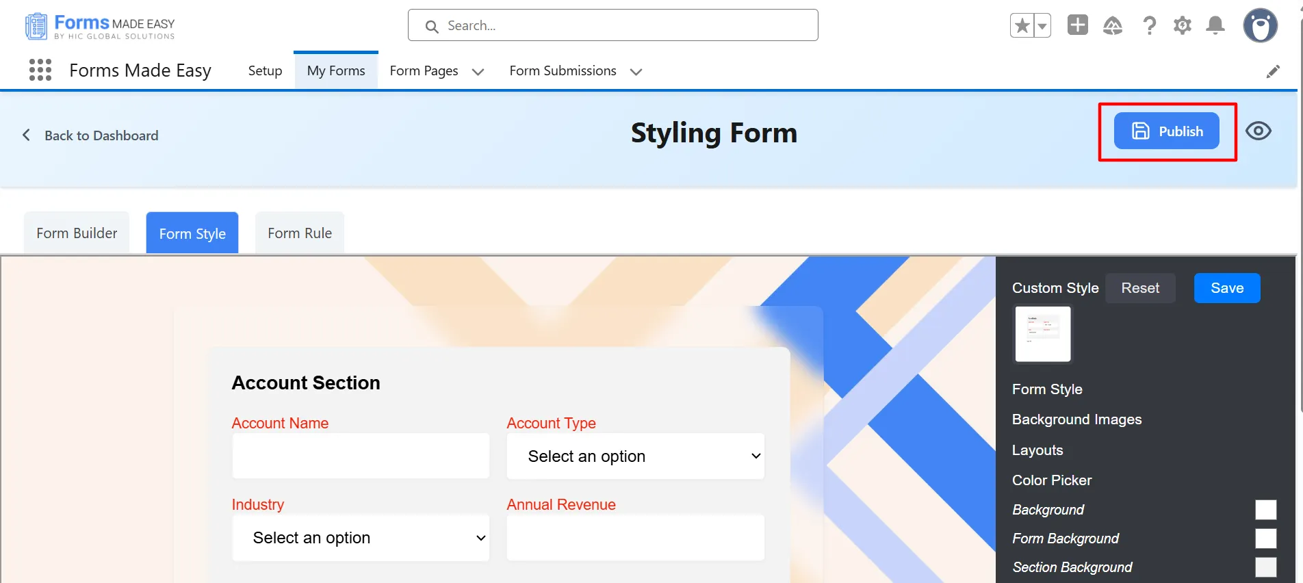The width and height of the screenshot is (1303, 583).
Task: Click the pencil edit navigation icon
Action: click(1273, 71)
